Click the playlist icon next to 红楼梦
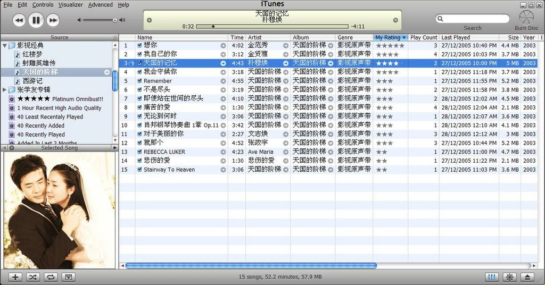 pos(17,54)
